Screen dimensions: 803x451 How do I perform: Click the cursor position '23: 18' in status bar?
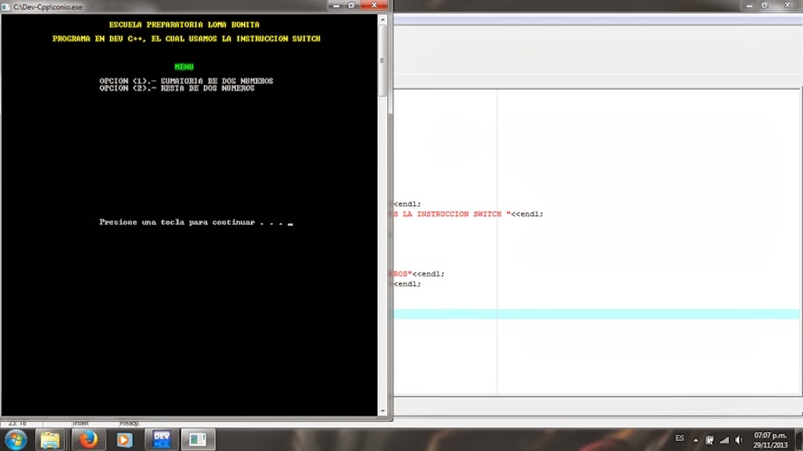(17, 423)
